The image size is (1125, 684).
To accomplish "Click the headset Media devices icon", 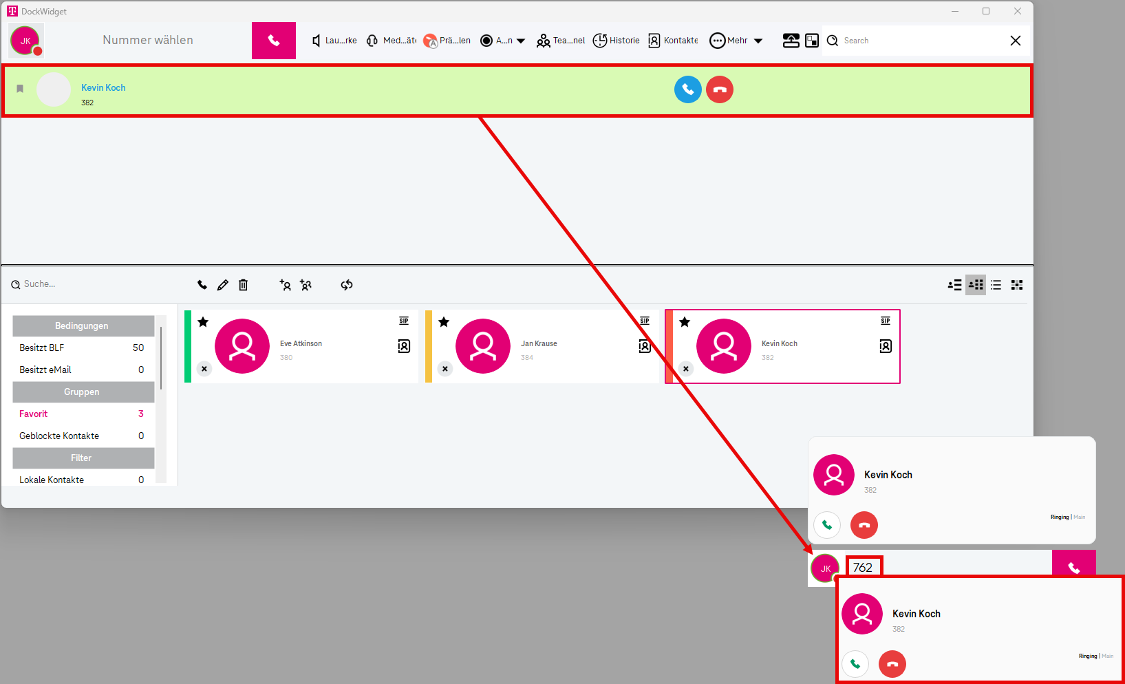I will pyautogui.click(x=372, y=41).
